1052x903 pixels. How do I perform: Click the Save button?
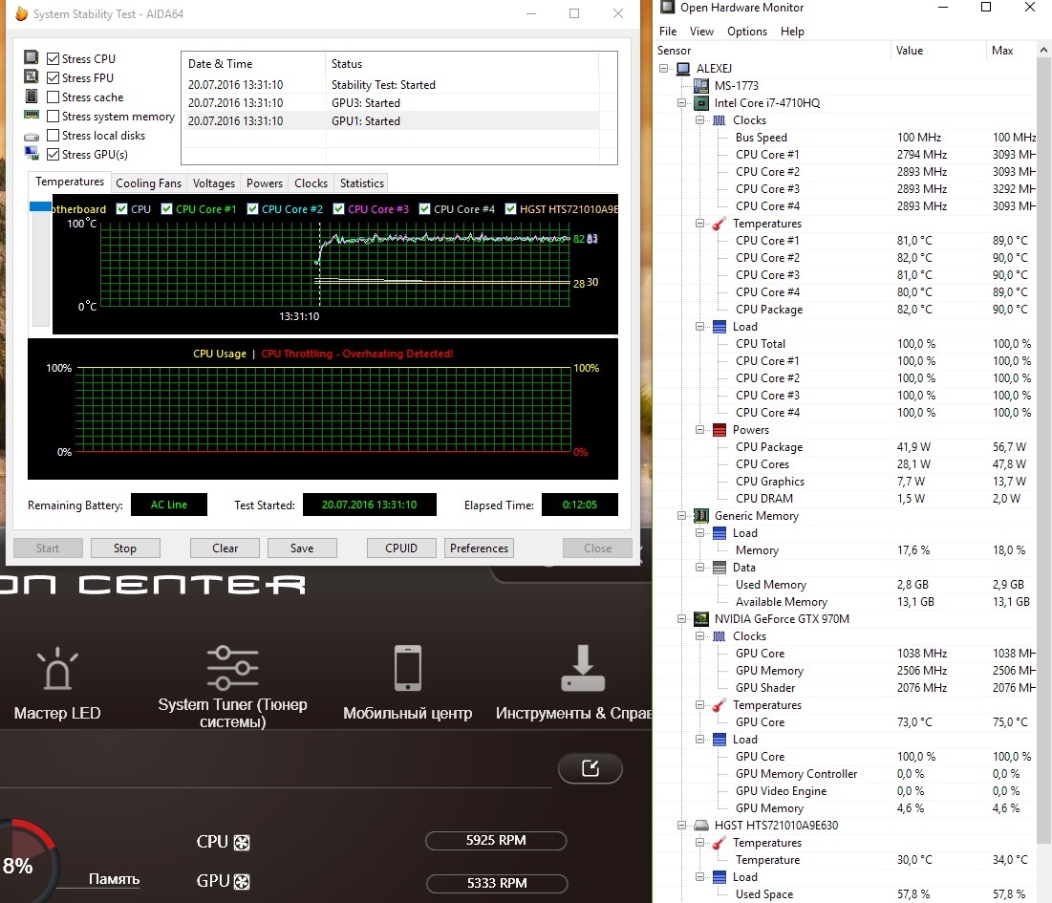[302, 548]
